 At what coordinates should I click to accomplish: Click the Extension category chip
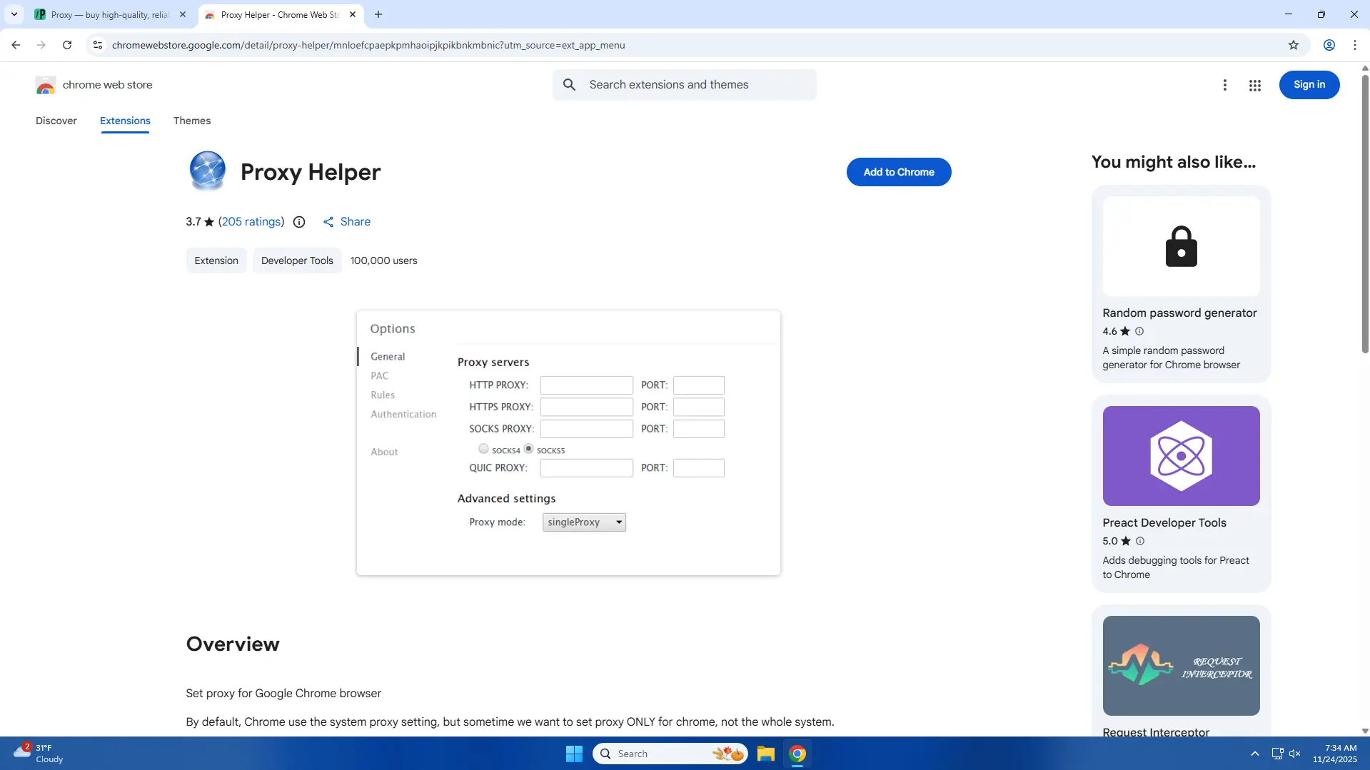[x=216, y=260]
